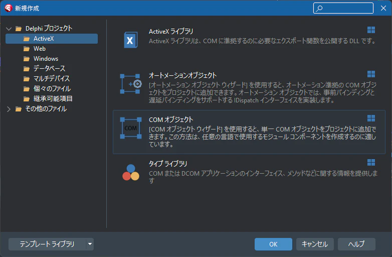This screenshot has width=392, height=257.
Task: Click the キャンセル button
Action: coord(315,244)
